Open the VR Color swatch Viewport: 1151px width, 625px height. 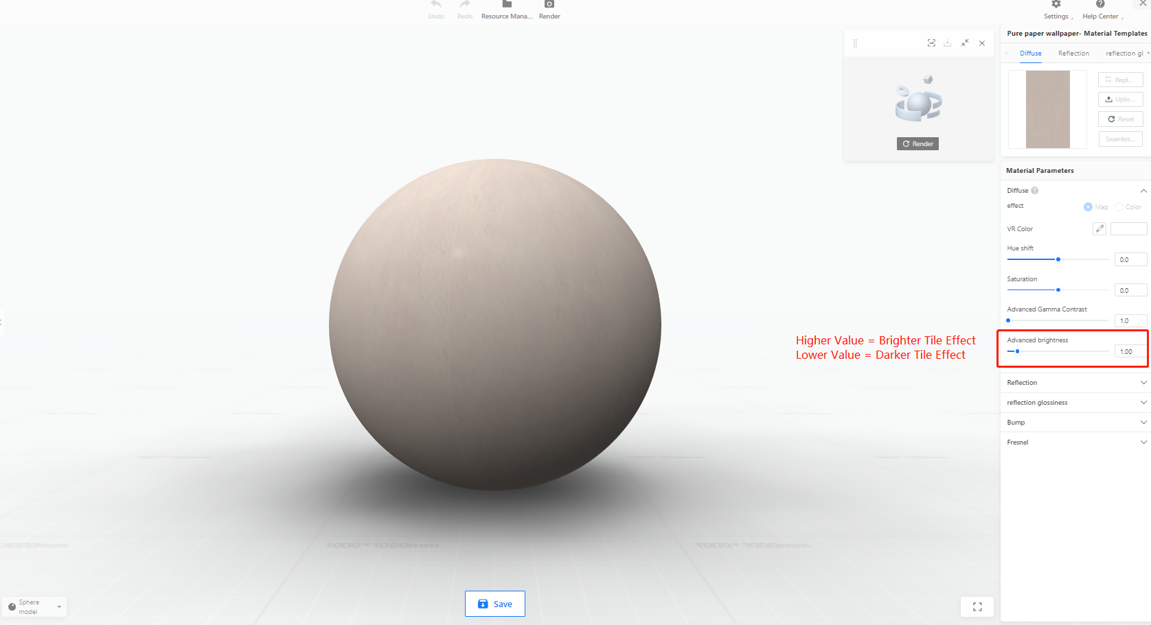[1129, 229]
